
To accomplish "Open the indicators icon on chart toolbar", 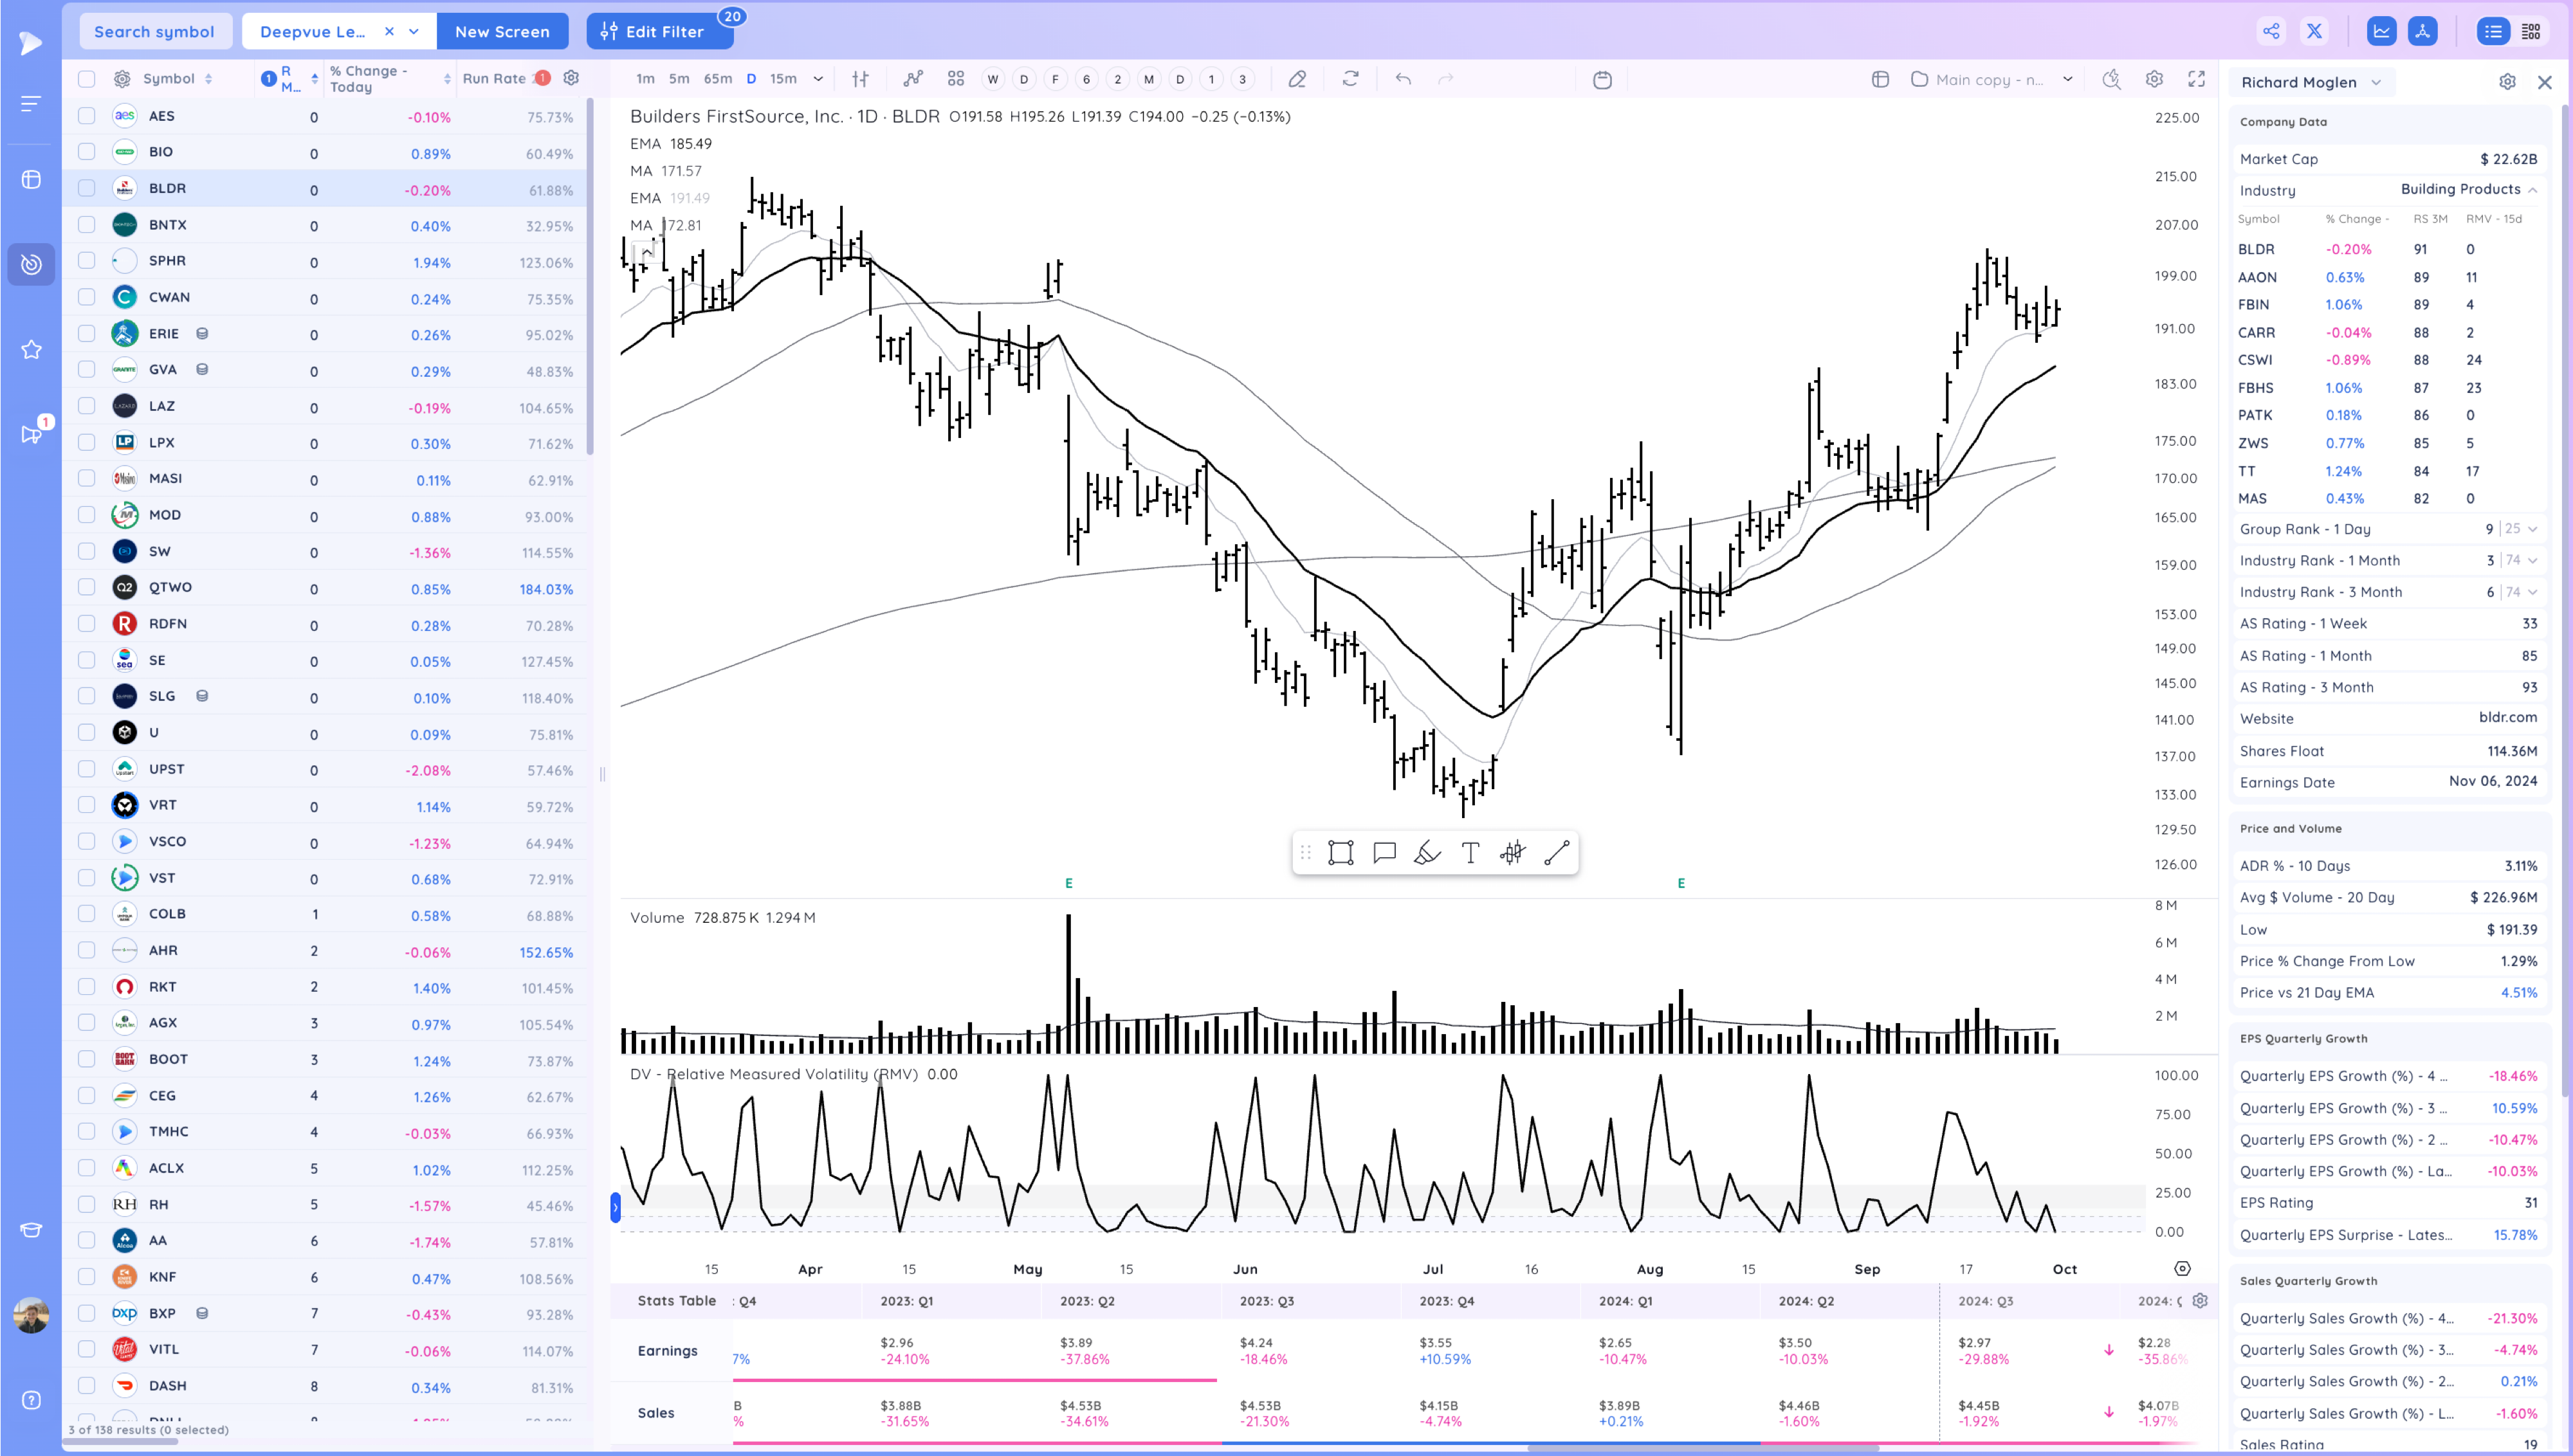I will pyautogui.click(x=913, y=79).
